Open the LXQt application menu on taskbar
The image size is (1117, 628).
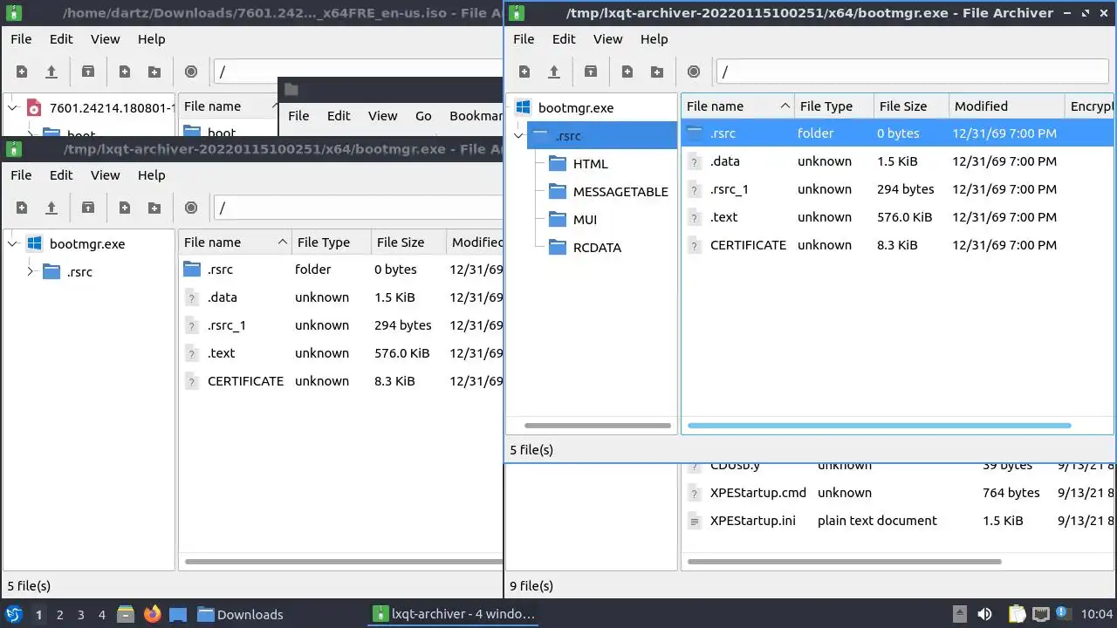point(13,614)
